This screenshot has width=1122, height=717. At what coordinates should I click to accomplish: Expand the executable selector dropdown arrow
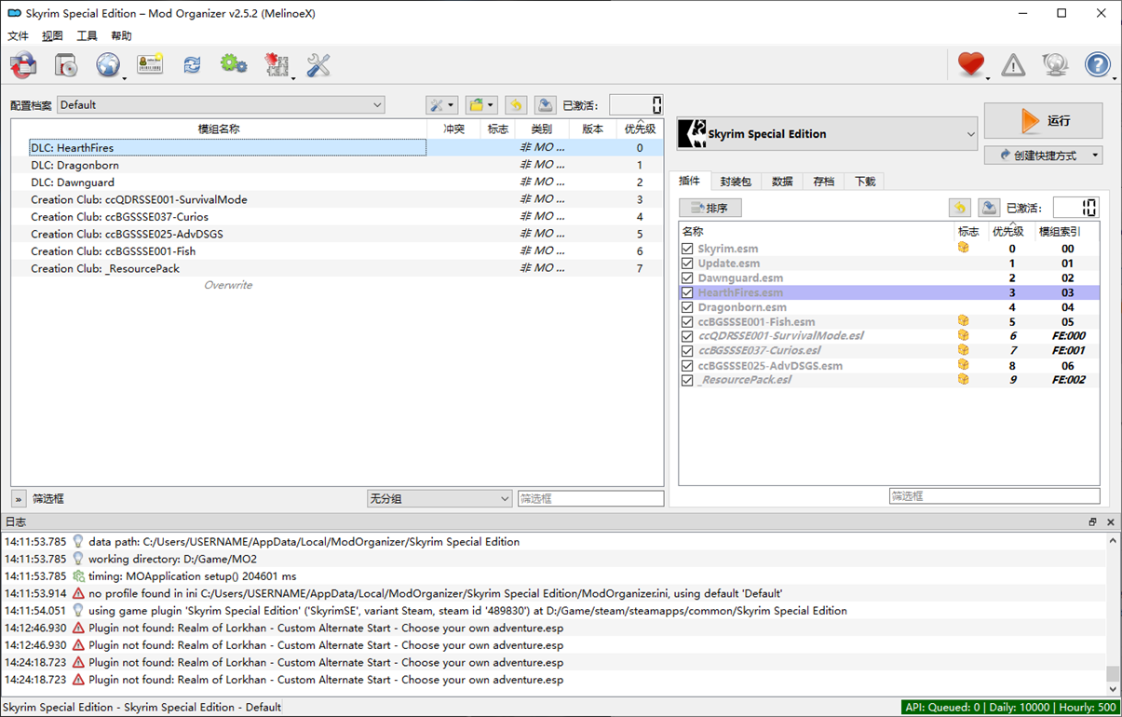[x=969, y=134]
